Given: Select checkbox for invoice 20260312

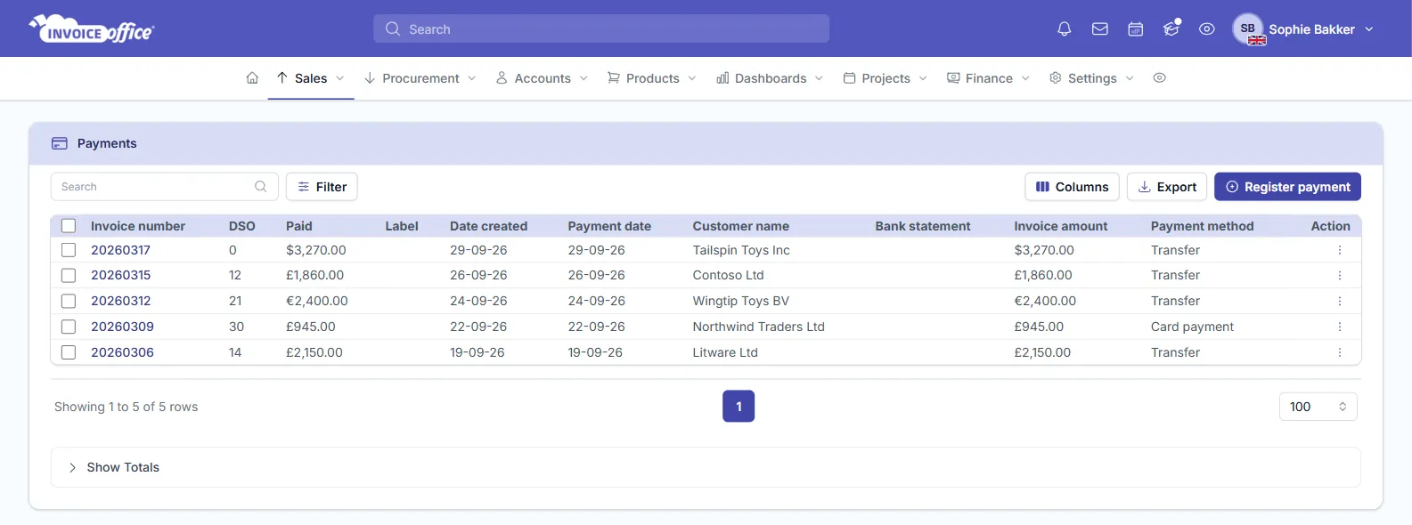Looking at the screenshot, I should [x=69, y=301].
